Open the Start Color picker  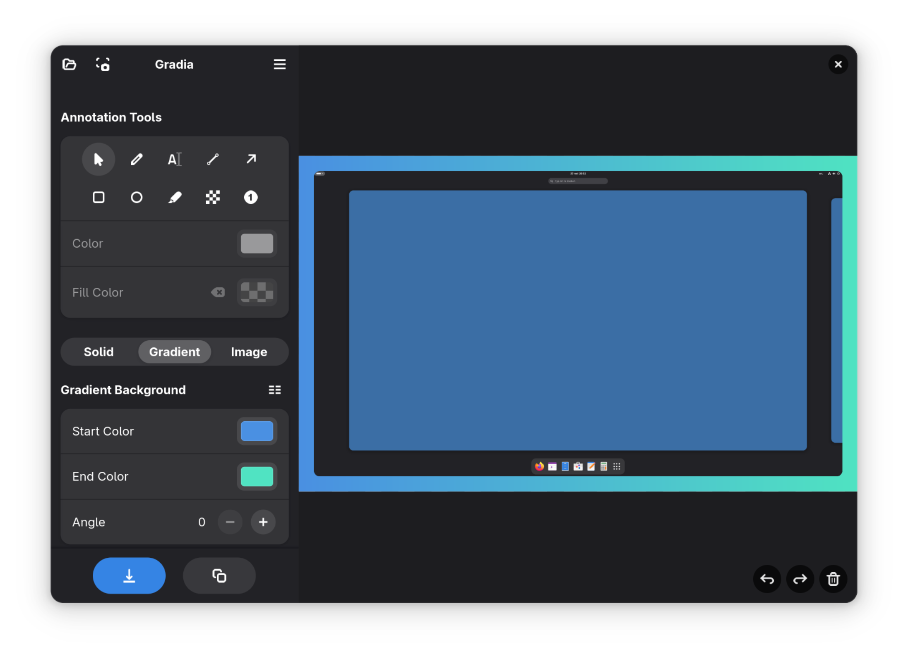tap(257, 431)
